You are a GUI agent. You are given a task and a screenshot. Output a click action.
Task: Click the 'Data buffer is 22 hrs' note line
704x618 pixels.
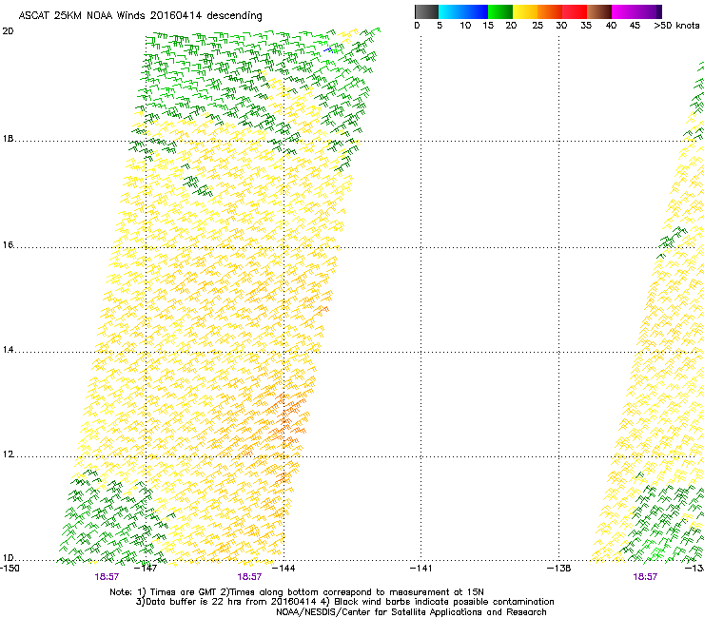pyautogui.click(x=344, y=602)
